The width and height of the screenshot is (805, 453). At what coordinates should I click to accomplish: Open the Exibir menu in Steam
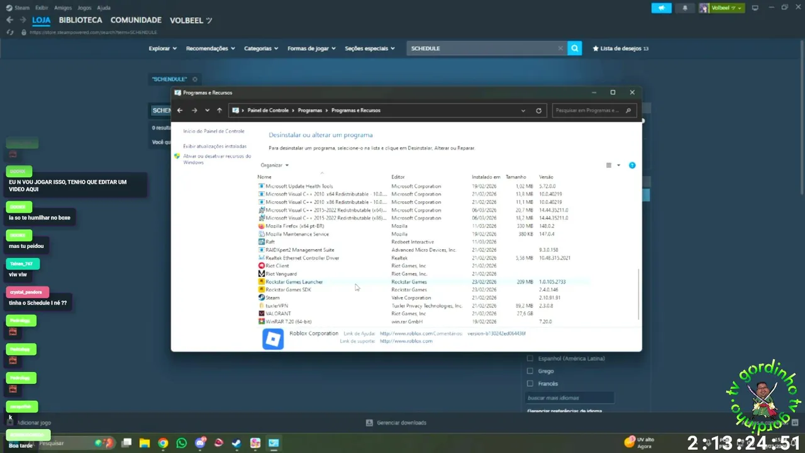tap(42, 8)
